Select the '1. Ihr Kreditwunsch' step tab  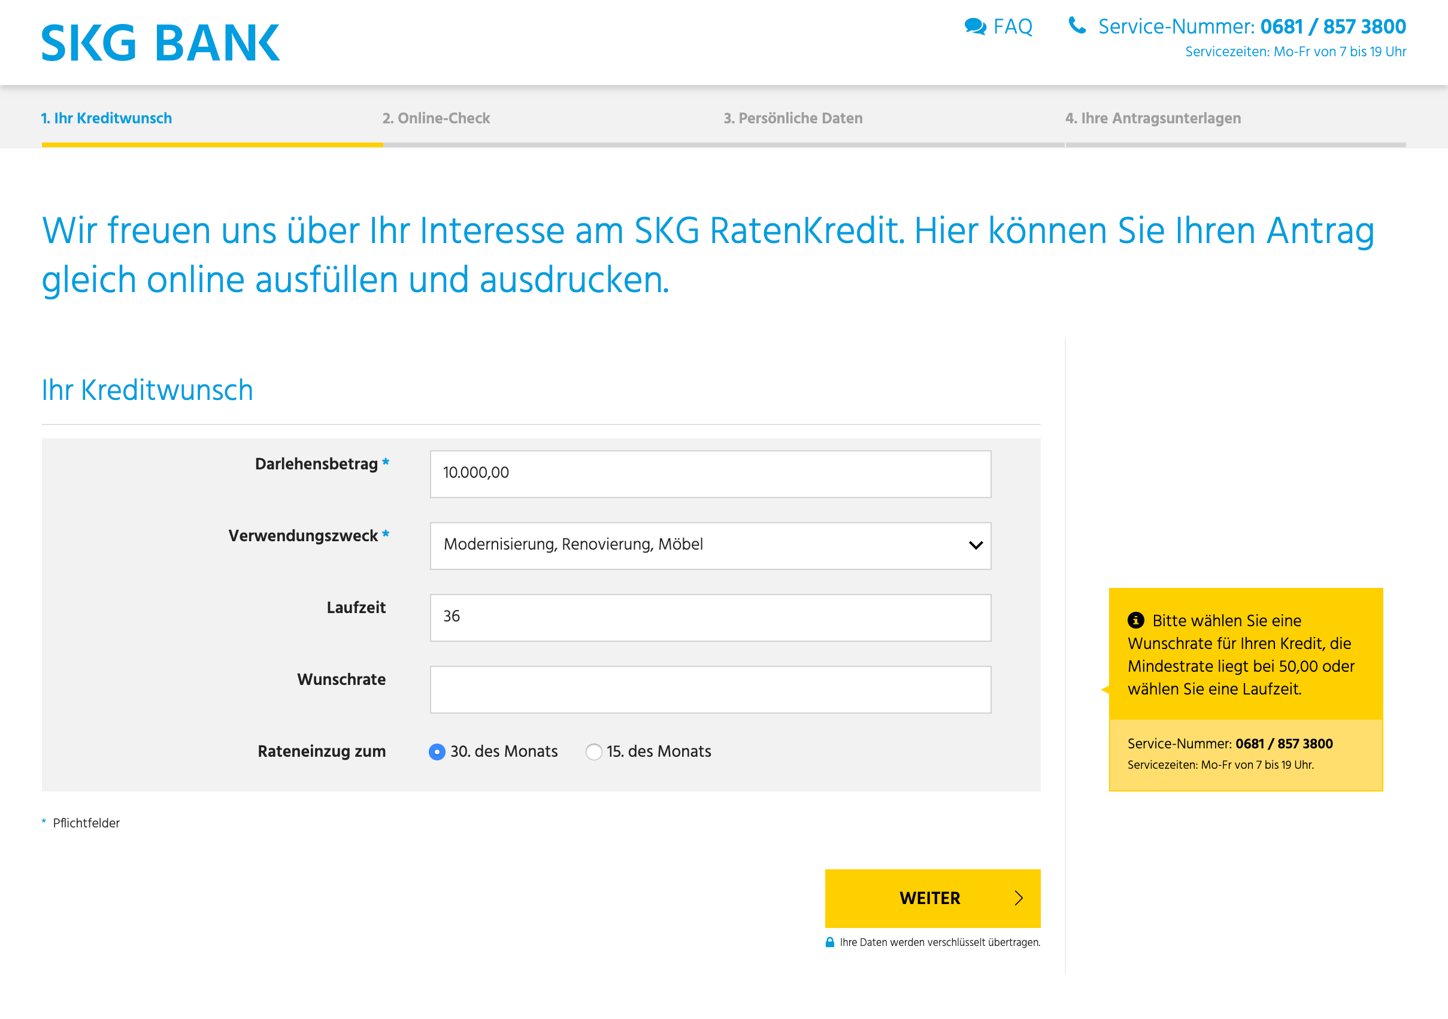[107, 119]
